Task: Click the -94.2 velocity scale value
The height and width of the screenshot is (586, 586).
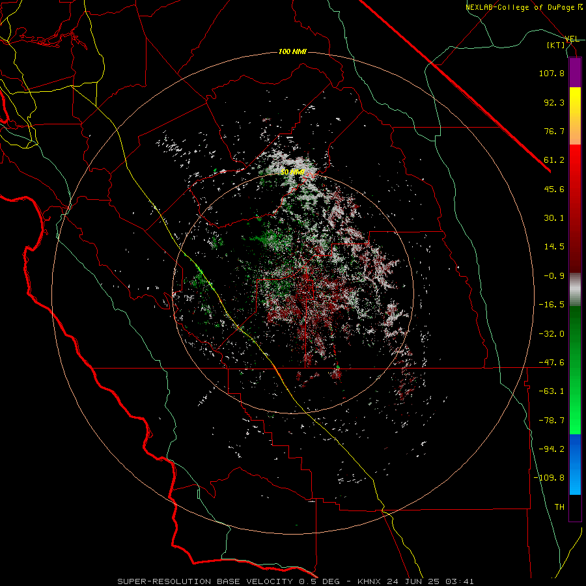Action: tap(551, 449)
